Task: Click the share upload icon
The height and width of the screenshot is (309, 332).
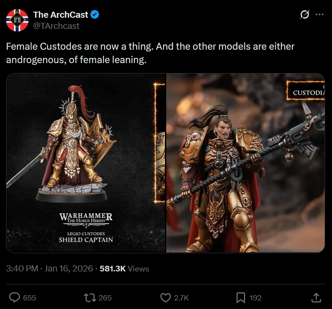Action: 316,298
